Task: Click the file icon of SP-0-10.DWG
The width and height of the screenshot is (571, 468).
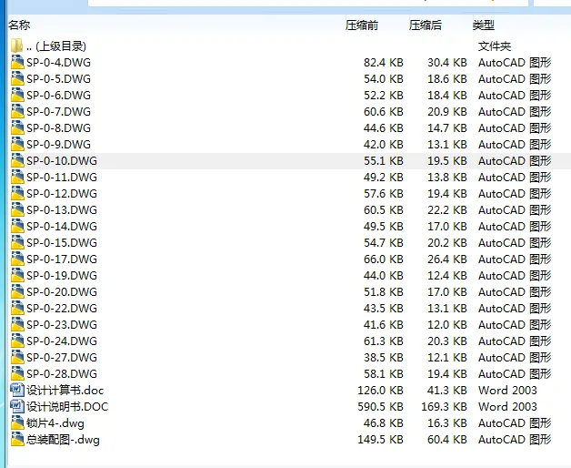Action: pos(17,161)
